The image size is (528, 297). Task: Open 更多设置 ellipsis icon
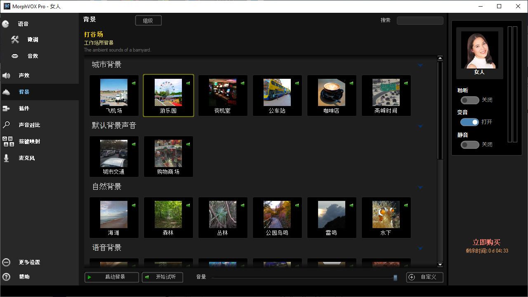6,262
